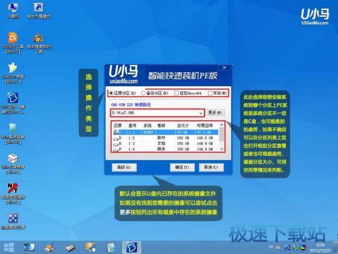Sort by the total size column header
This screenshot has width=338, height=254.
(183, 125)
